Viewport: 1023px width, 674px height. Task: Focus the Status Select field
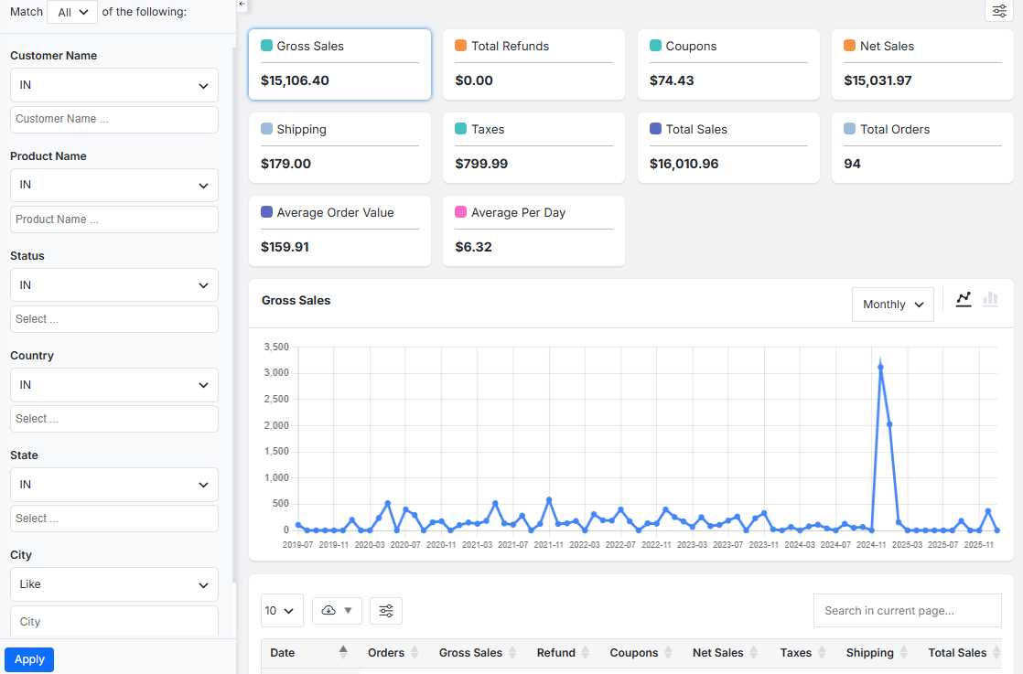[114, 319]
